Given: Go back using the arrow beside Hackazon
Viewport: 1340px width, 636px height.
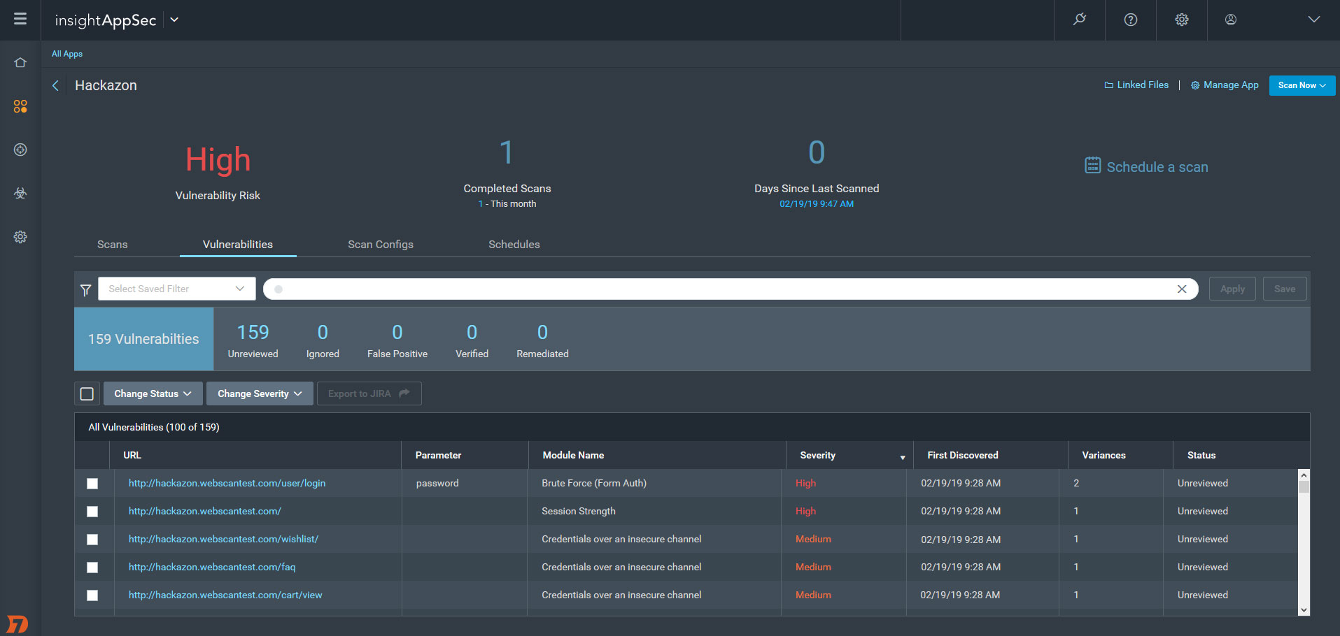Looking at the screenshot, I should (x=55, y=85).
